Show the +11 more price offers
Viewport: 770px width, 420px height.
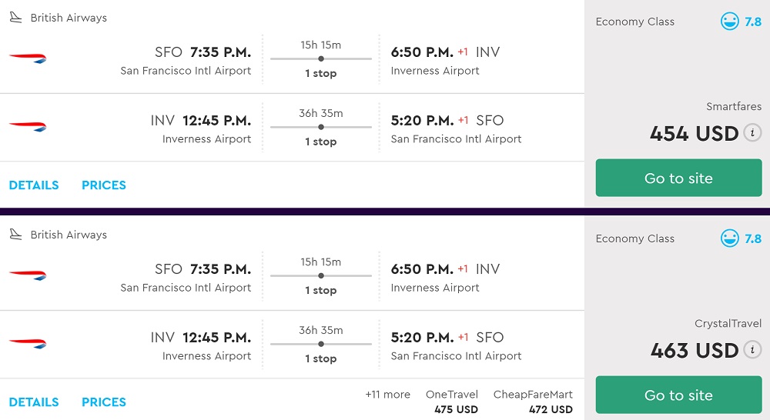pos(387,395)
